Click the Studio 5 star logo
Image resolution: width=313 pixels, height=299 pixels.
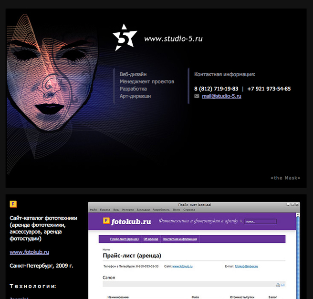pos(125,37)
